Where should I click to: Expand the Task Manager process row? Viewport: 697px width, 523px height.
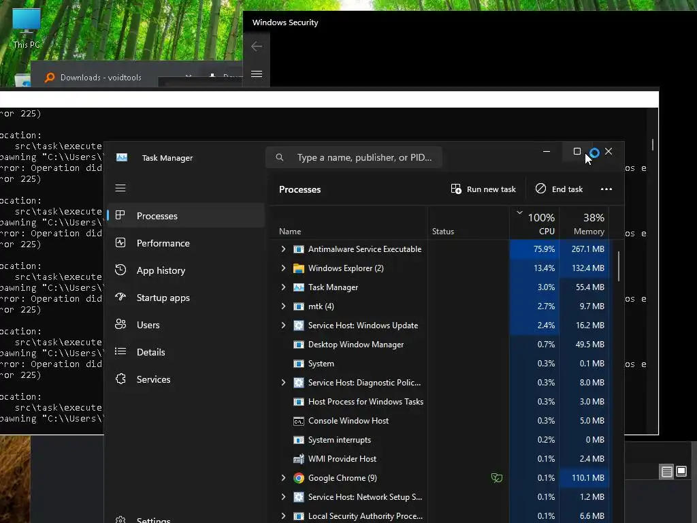point(283,287)
